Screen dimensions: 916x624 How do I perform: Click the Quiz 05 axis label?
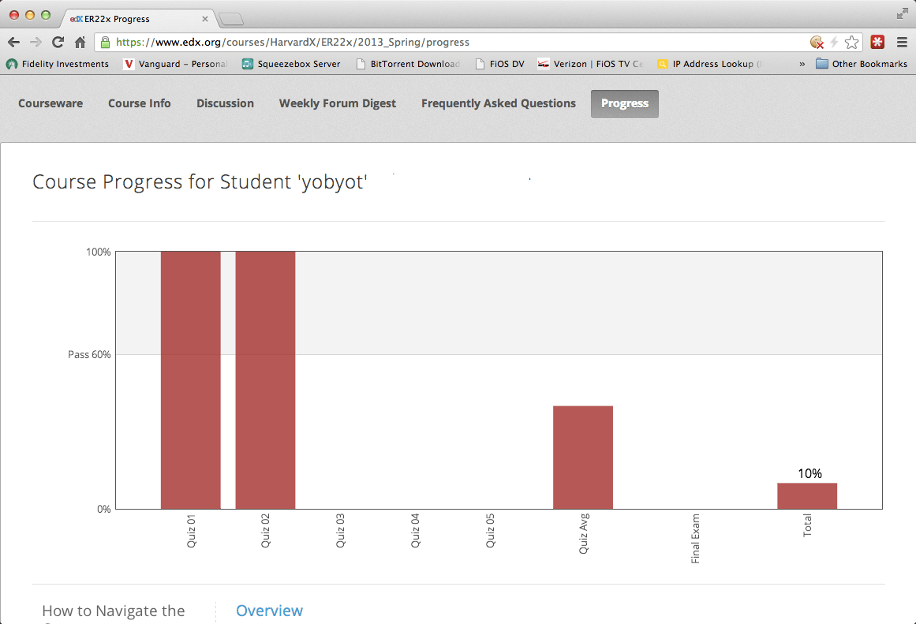tap(490, 530)
